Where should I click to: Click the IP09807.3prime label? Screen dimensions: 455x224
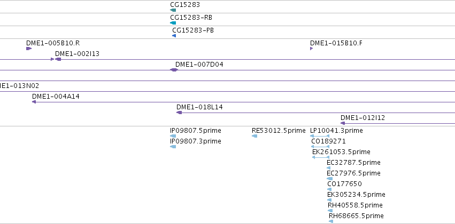pyautogui.click(x=196, y=141)
